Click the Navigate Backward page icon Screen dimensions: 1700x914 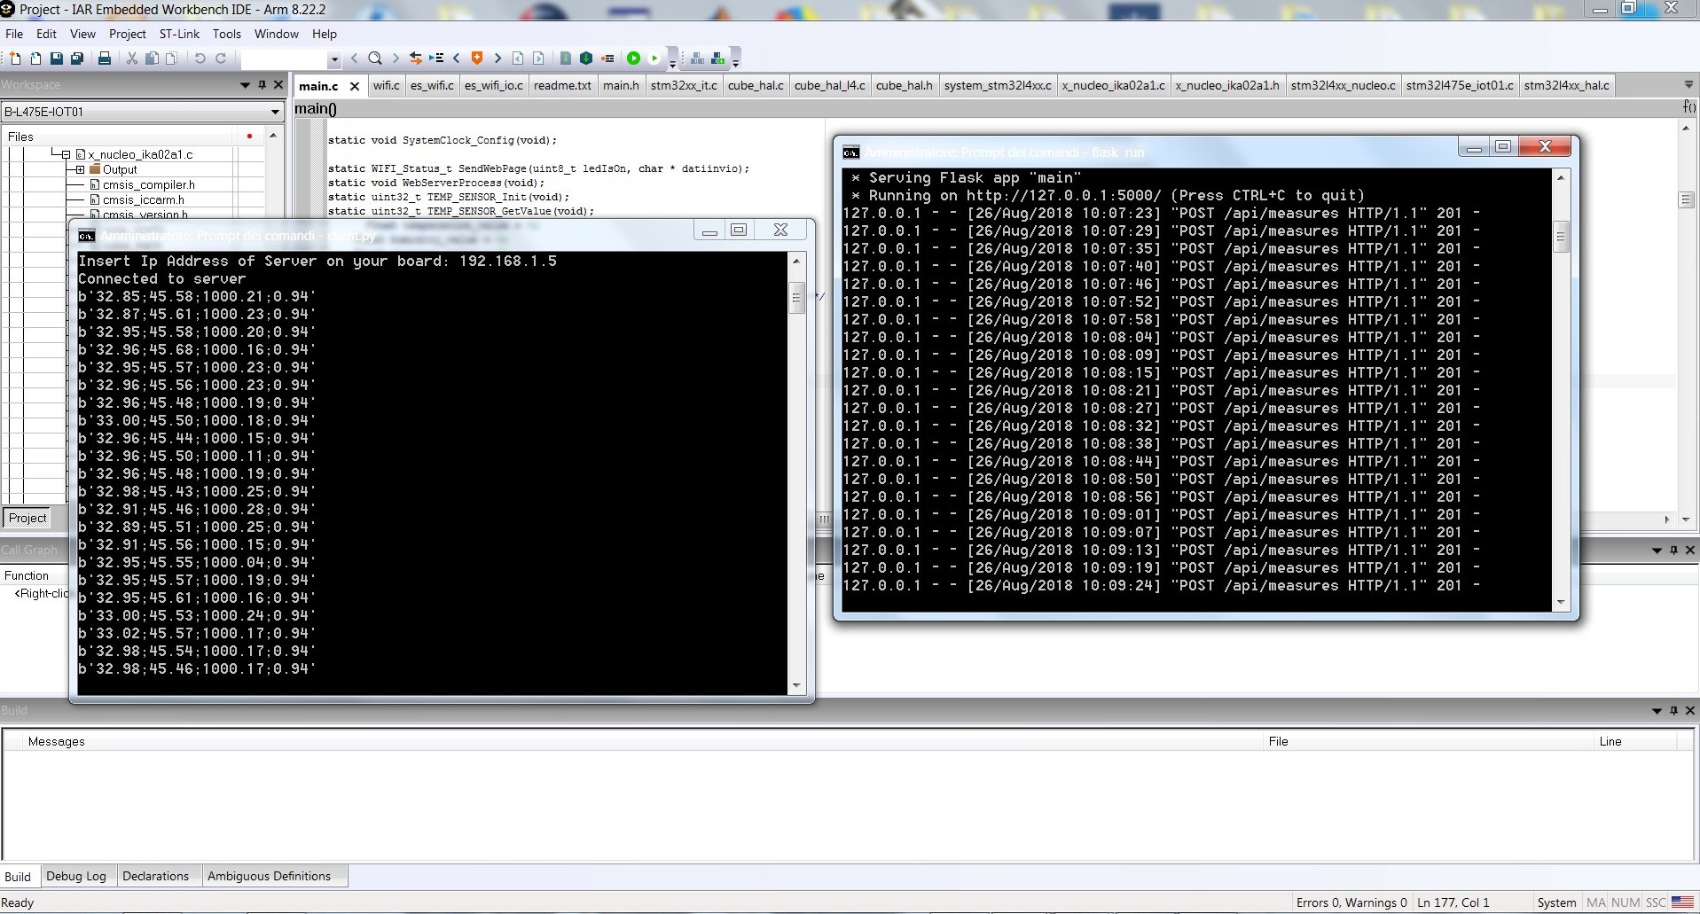click(x=518, y=59)
